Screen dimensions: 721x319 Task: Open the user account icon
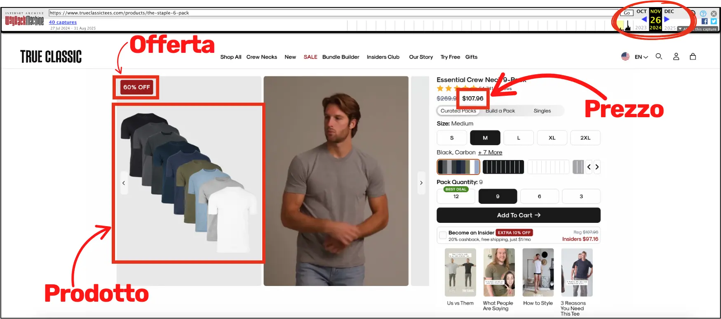[x=676, y=57]
